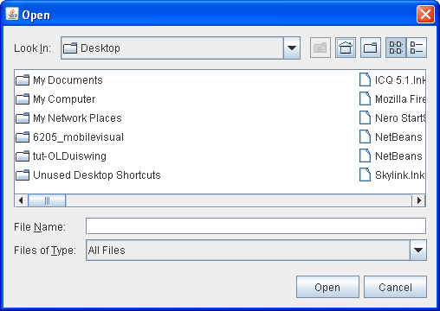This screenshot has height=311, width=440.
Task: Expand the Files of Type dropdown arrow
Action: point(418,250)
